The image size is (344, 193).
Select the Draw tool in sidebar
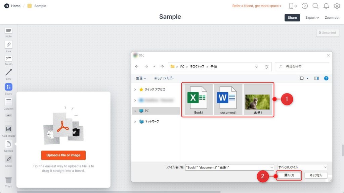[x=8, y=161]
